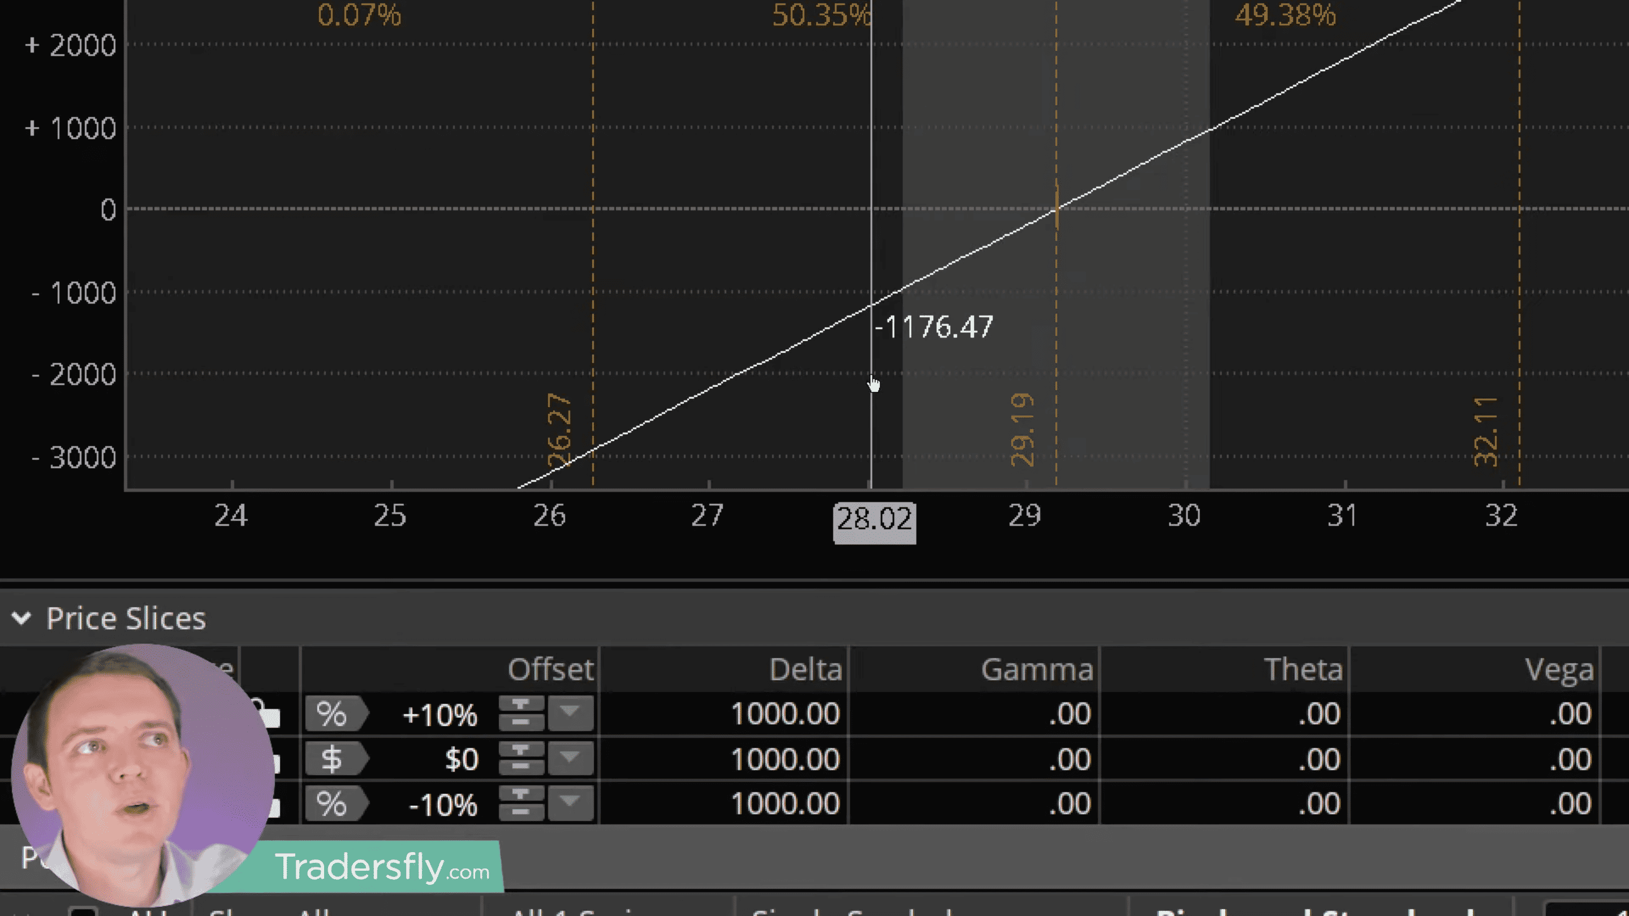The image size is (1629, 916).
Task: Click Delta 1000.00 in the $0 row
Action: click(786, 759)
